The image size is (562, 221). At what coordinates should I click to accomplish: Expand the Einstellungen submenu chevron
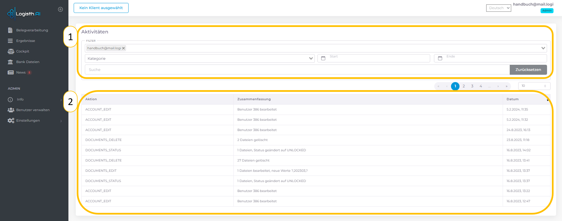pyautogui.click(x=61, y=121)
